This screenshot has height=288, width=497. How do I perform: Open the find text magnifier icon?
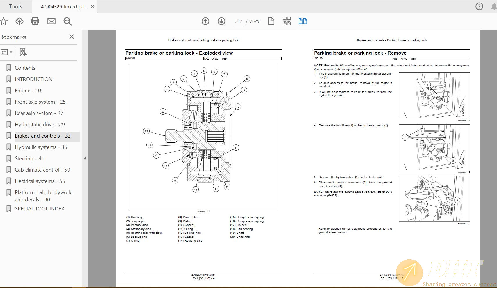(68, 21)
